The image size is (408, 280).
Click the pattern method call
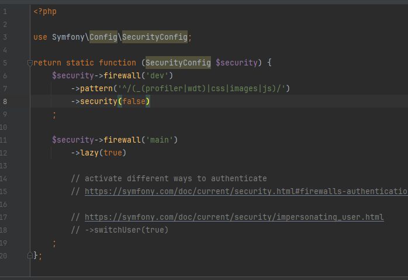pyautogui.click(x=96, y=88)
